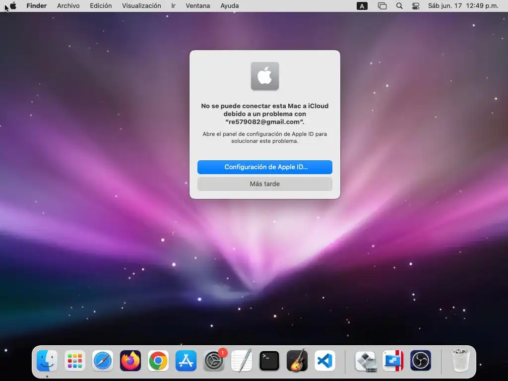Viewport: 508px width, 381px height.
Task: Open Finder from the Dock
Action: tap(47, 361)
